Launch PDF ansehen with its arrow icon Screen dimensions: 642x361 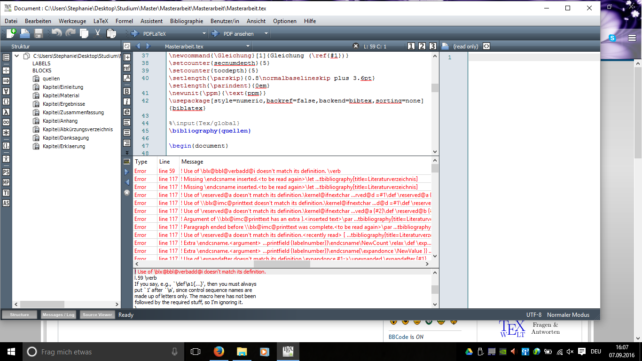click(x=216, y=33)
